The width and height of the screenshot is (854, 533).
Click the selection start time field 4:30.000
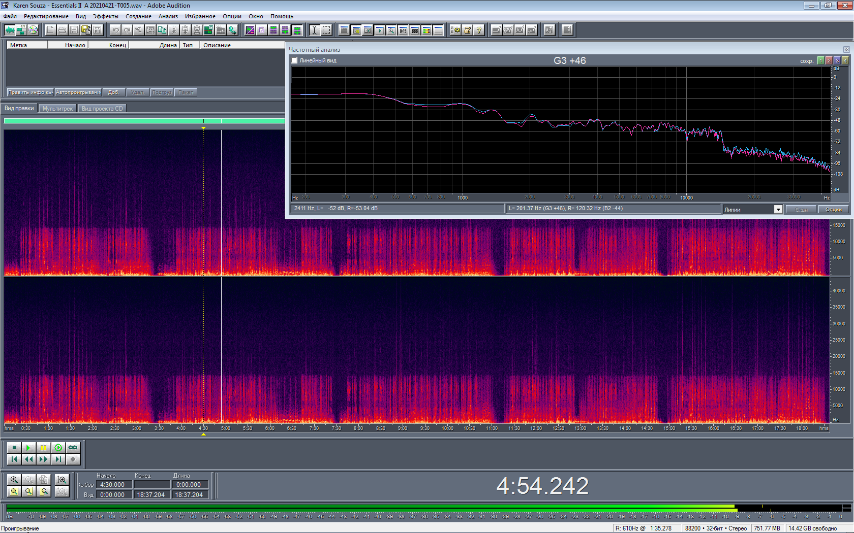[112, 485]
